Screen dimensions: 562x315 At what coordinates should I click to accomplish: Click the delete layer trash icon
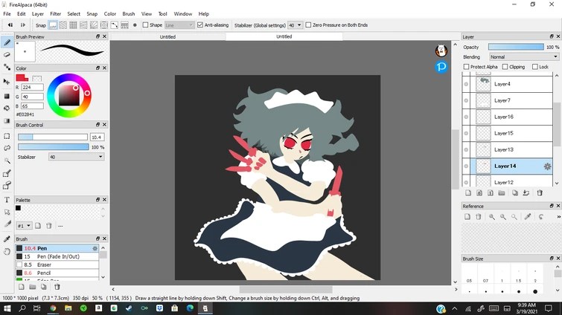click(x=540, y=193)
